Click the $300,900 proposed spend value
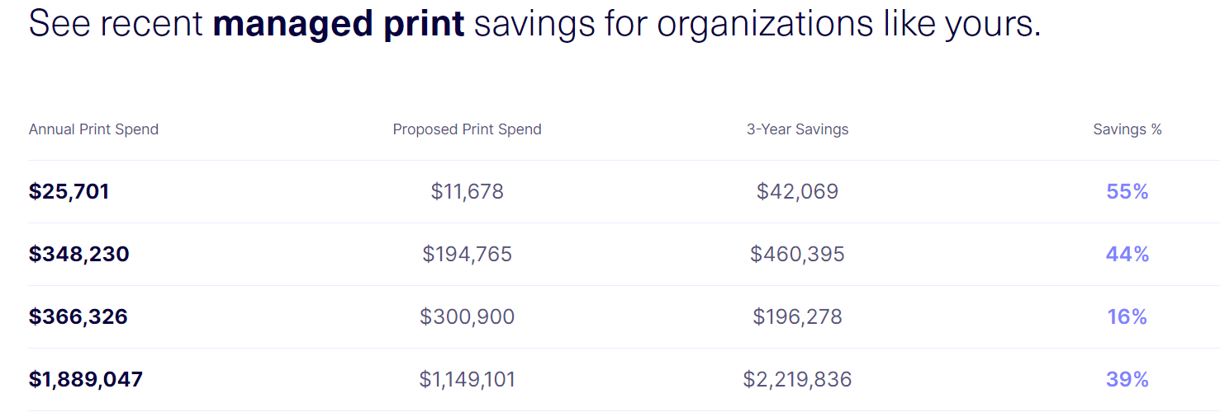Image resolution: width=1220 pixels, height=417 pixels. coord(468,317)
